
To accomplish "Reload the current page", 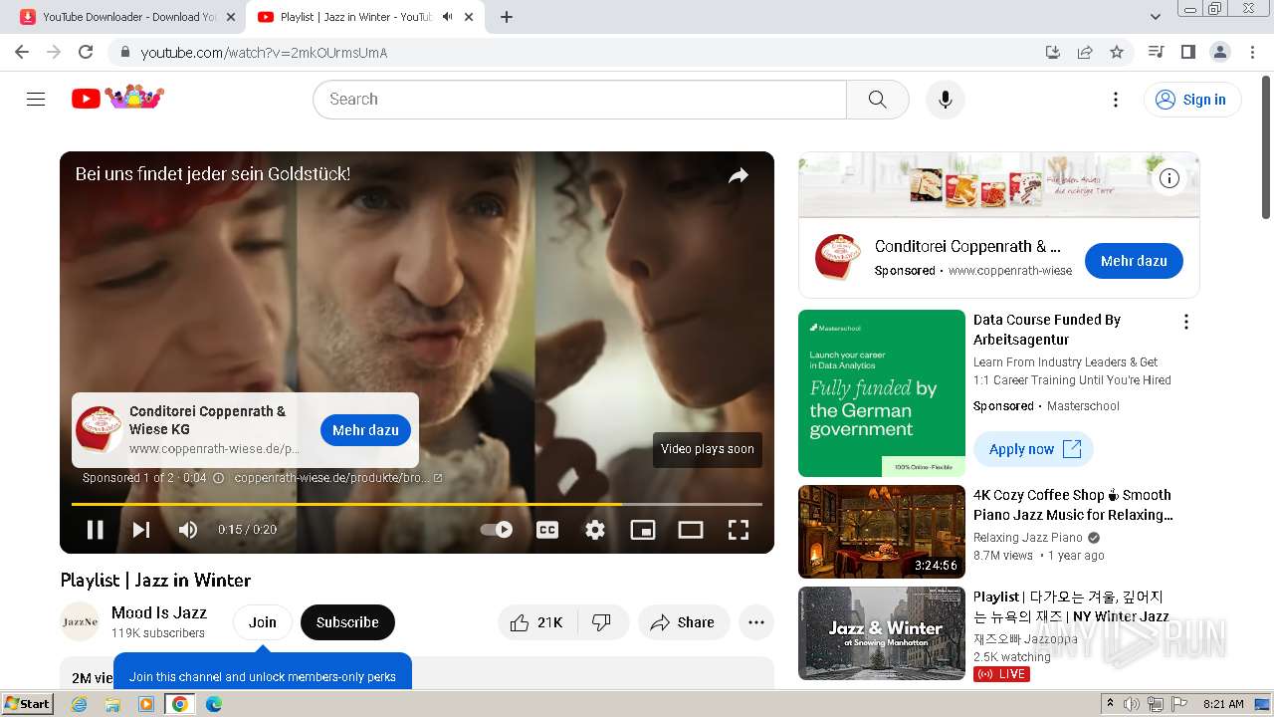I will pyautogui.click(x=86, y=52).
